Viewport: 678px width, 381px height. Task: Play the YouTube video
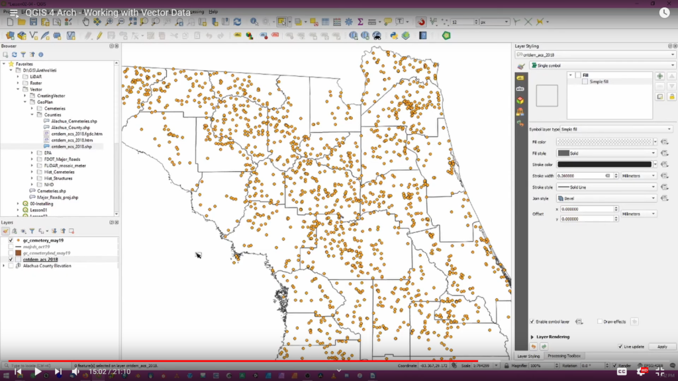pyautogui.click(x=38, y=372)
